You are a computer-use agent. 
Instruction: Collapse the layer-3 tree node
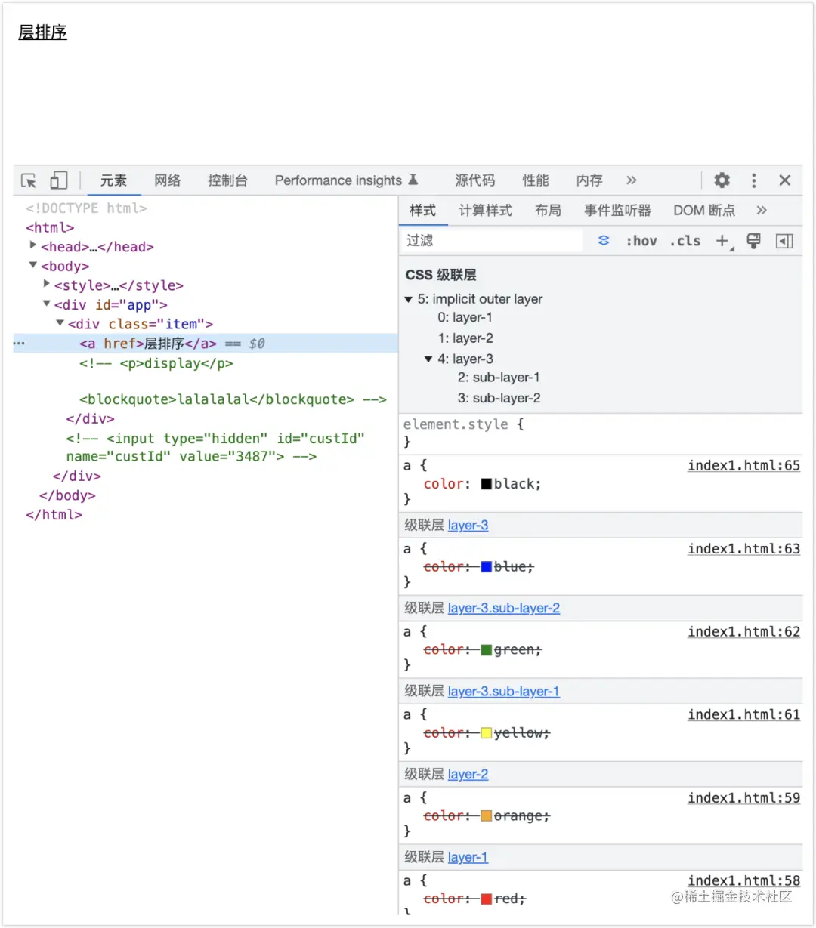[x=428, y=359]
